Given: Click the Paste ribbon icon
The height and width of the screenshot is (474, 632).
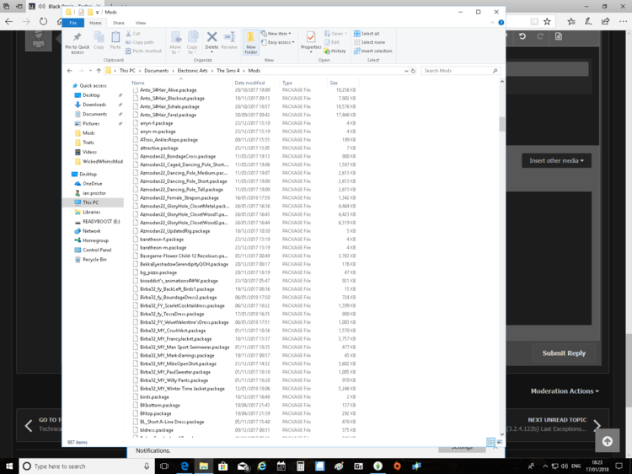Looking at the screenshot, I should pos(115,40).
